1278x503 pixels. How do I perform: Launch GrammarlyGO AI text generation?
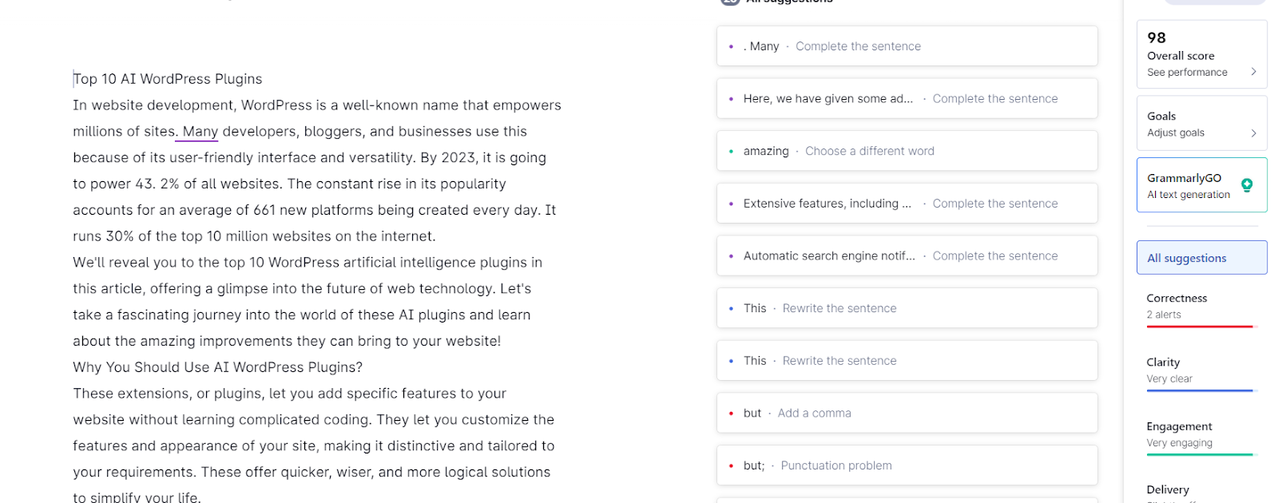tap(1201, 185)
